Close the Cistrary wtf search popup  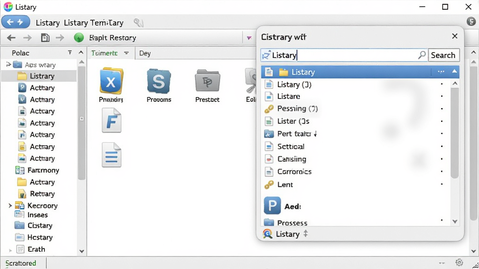pyautogui.click(x=455, y=36)
